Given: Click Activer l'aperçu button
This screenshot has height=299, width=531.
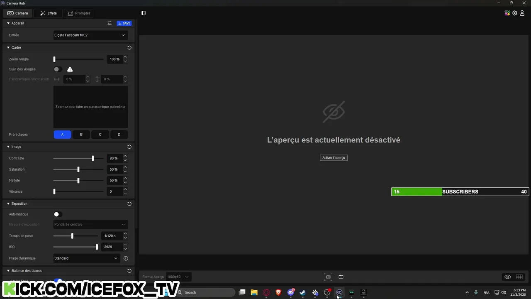Looking at the screenshot, I should (334, 158).
